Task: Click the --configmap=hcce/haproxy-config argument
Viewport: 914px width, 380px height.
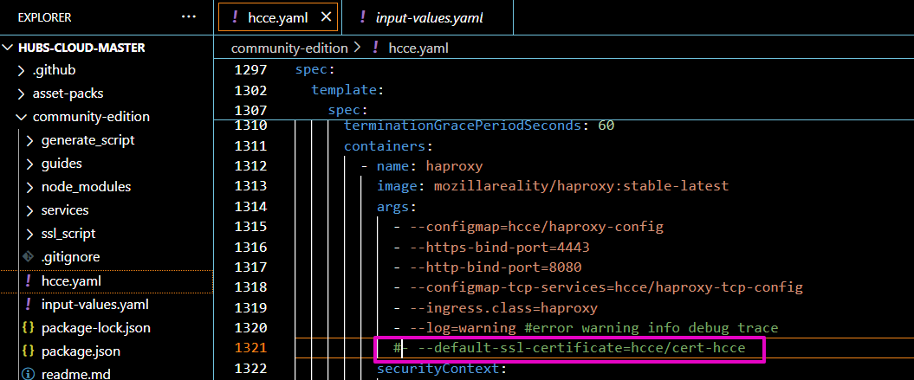Action: coord(537,227)
